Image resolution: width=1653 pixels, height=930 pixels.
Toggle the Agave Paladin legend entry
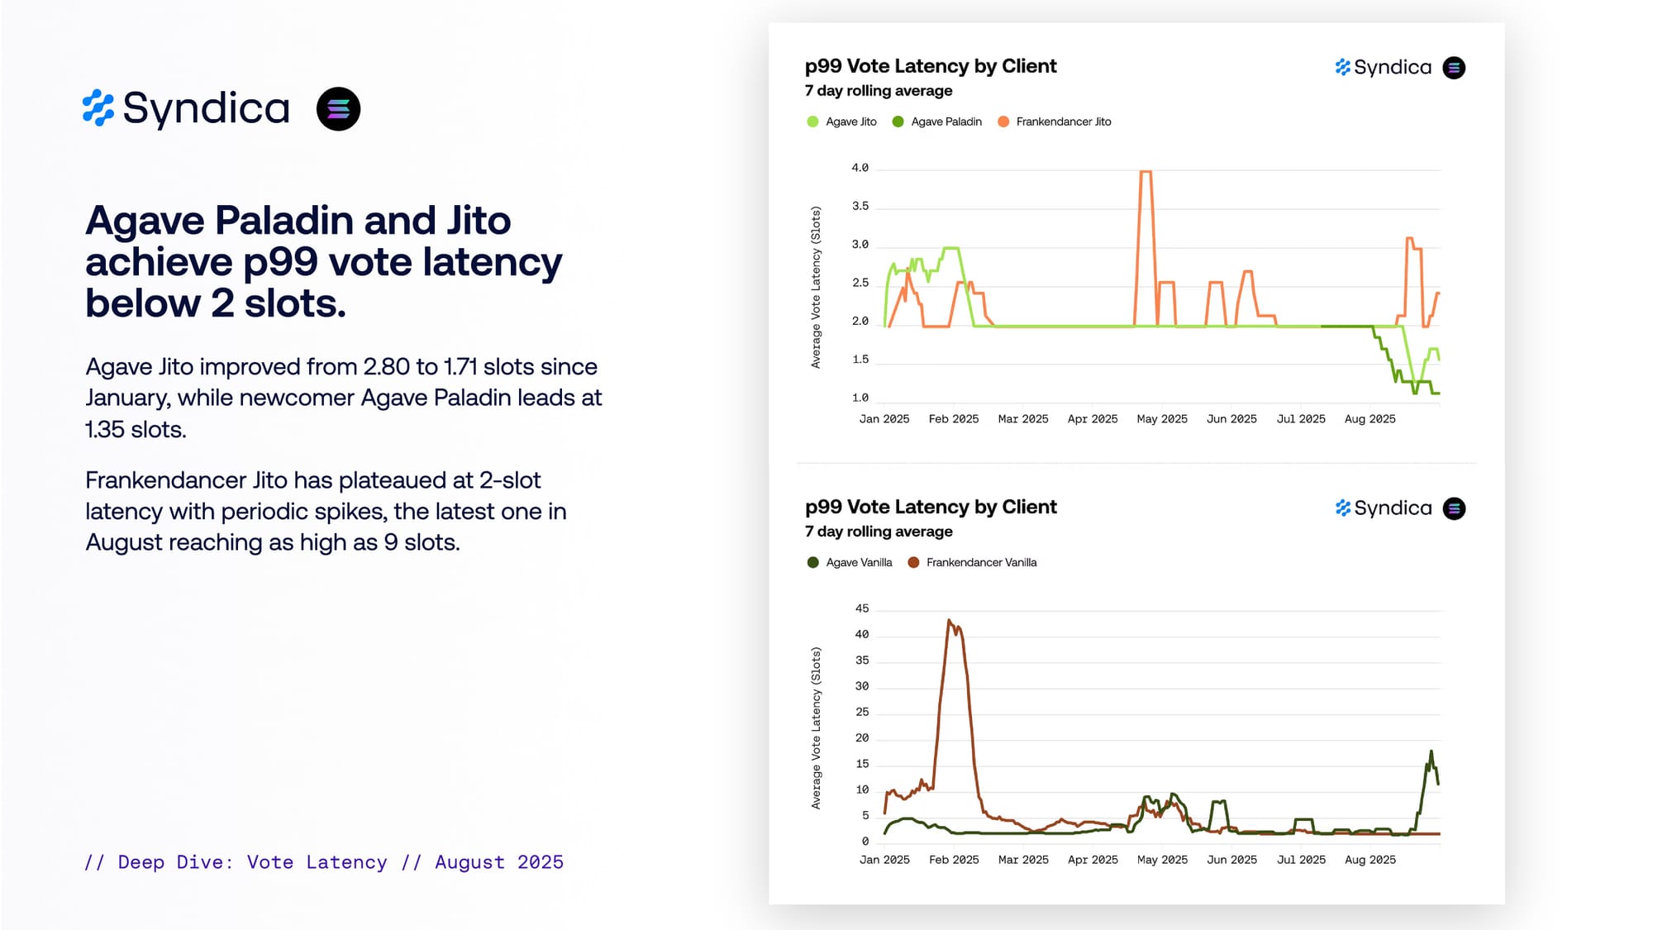pos(946,122)
